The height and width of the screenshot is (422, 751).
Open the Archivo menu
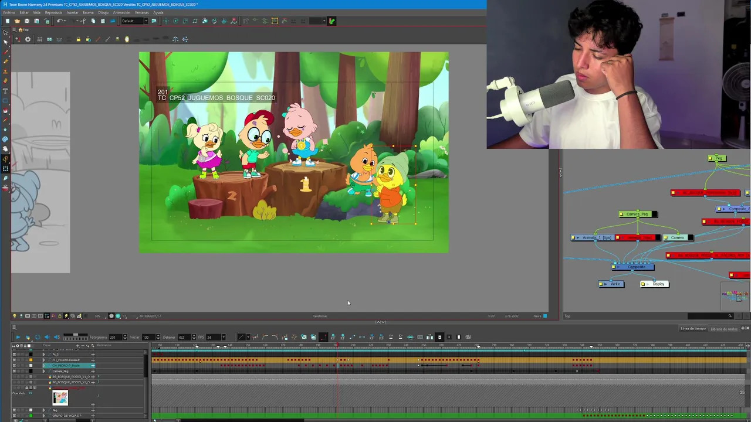tap(9, 12)
